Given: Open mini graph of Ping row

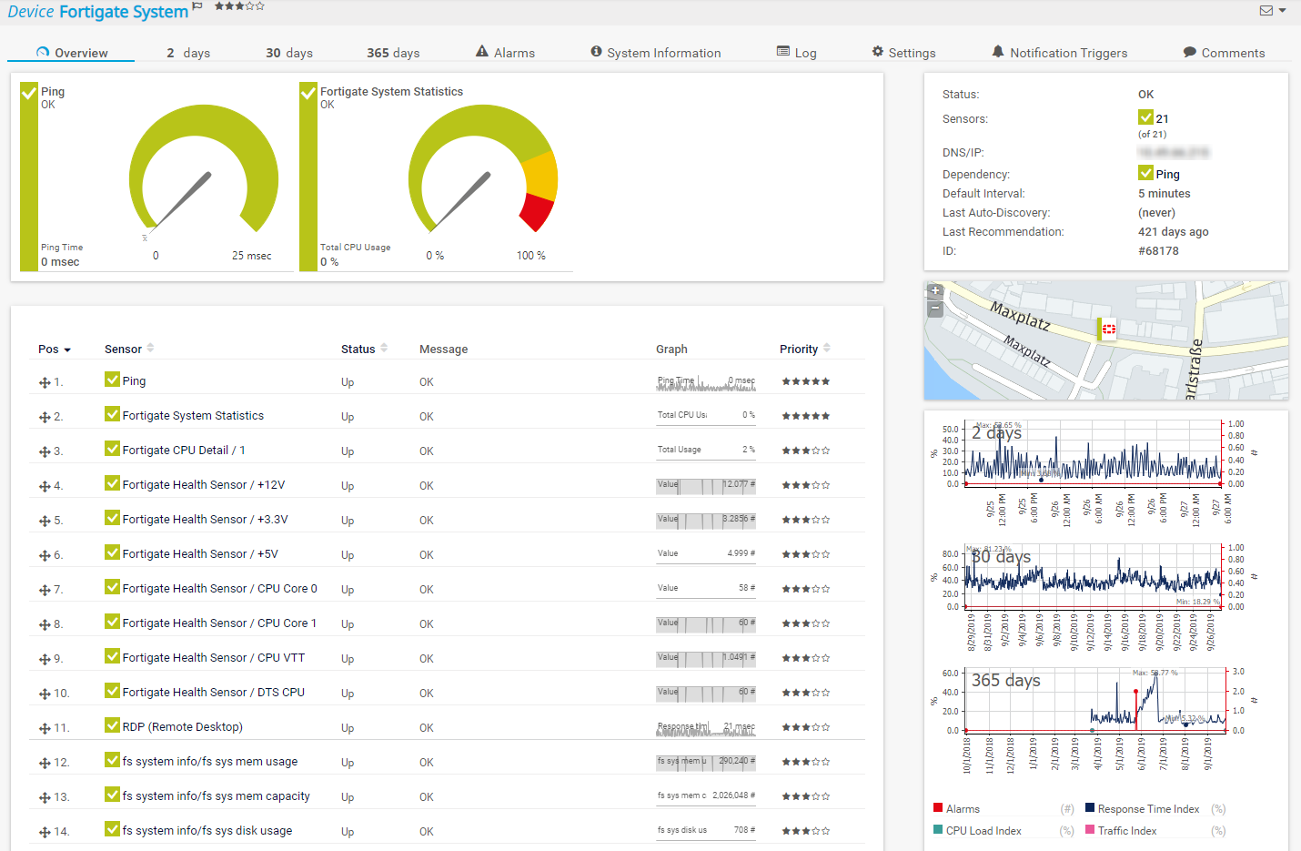Looking at the screenshot, I should (x=706, y=382).
